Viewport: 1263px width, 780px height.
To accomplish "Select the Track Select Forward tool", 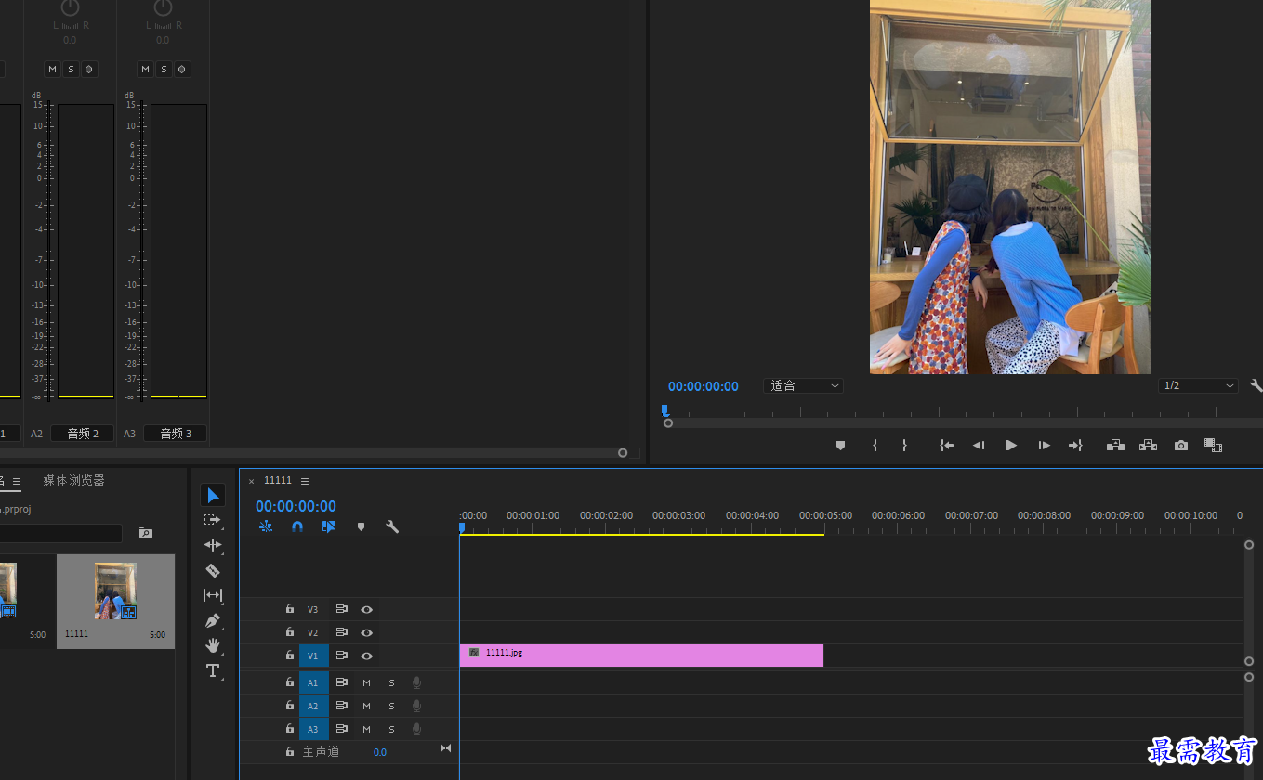I will [x=213, y=520].
